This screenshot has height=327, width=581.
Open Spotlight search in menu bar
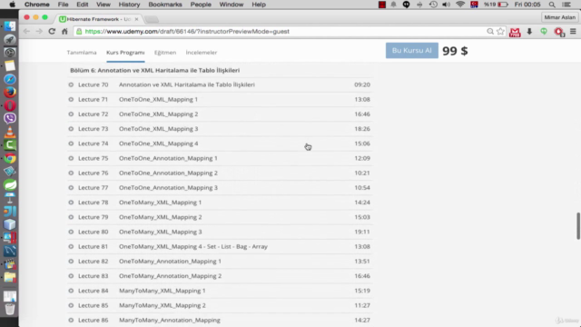pyautogui.click(x=552, y=5)
